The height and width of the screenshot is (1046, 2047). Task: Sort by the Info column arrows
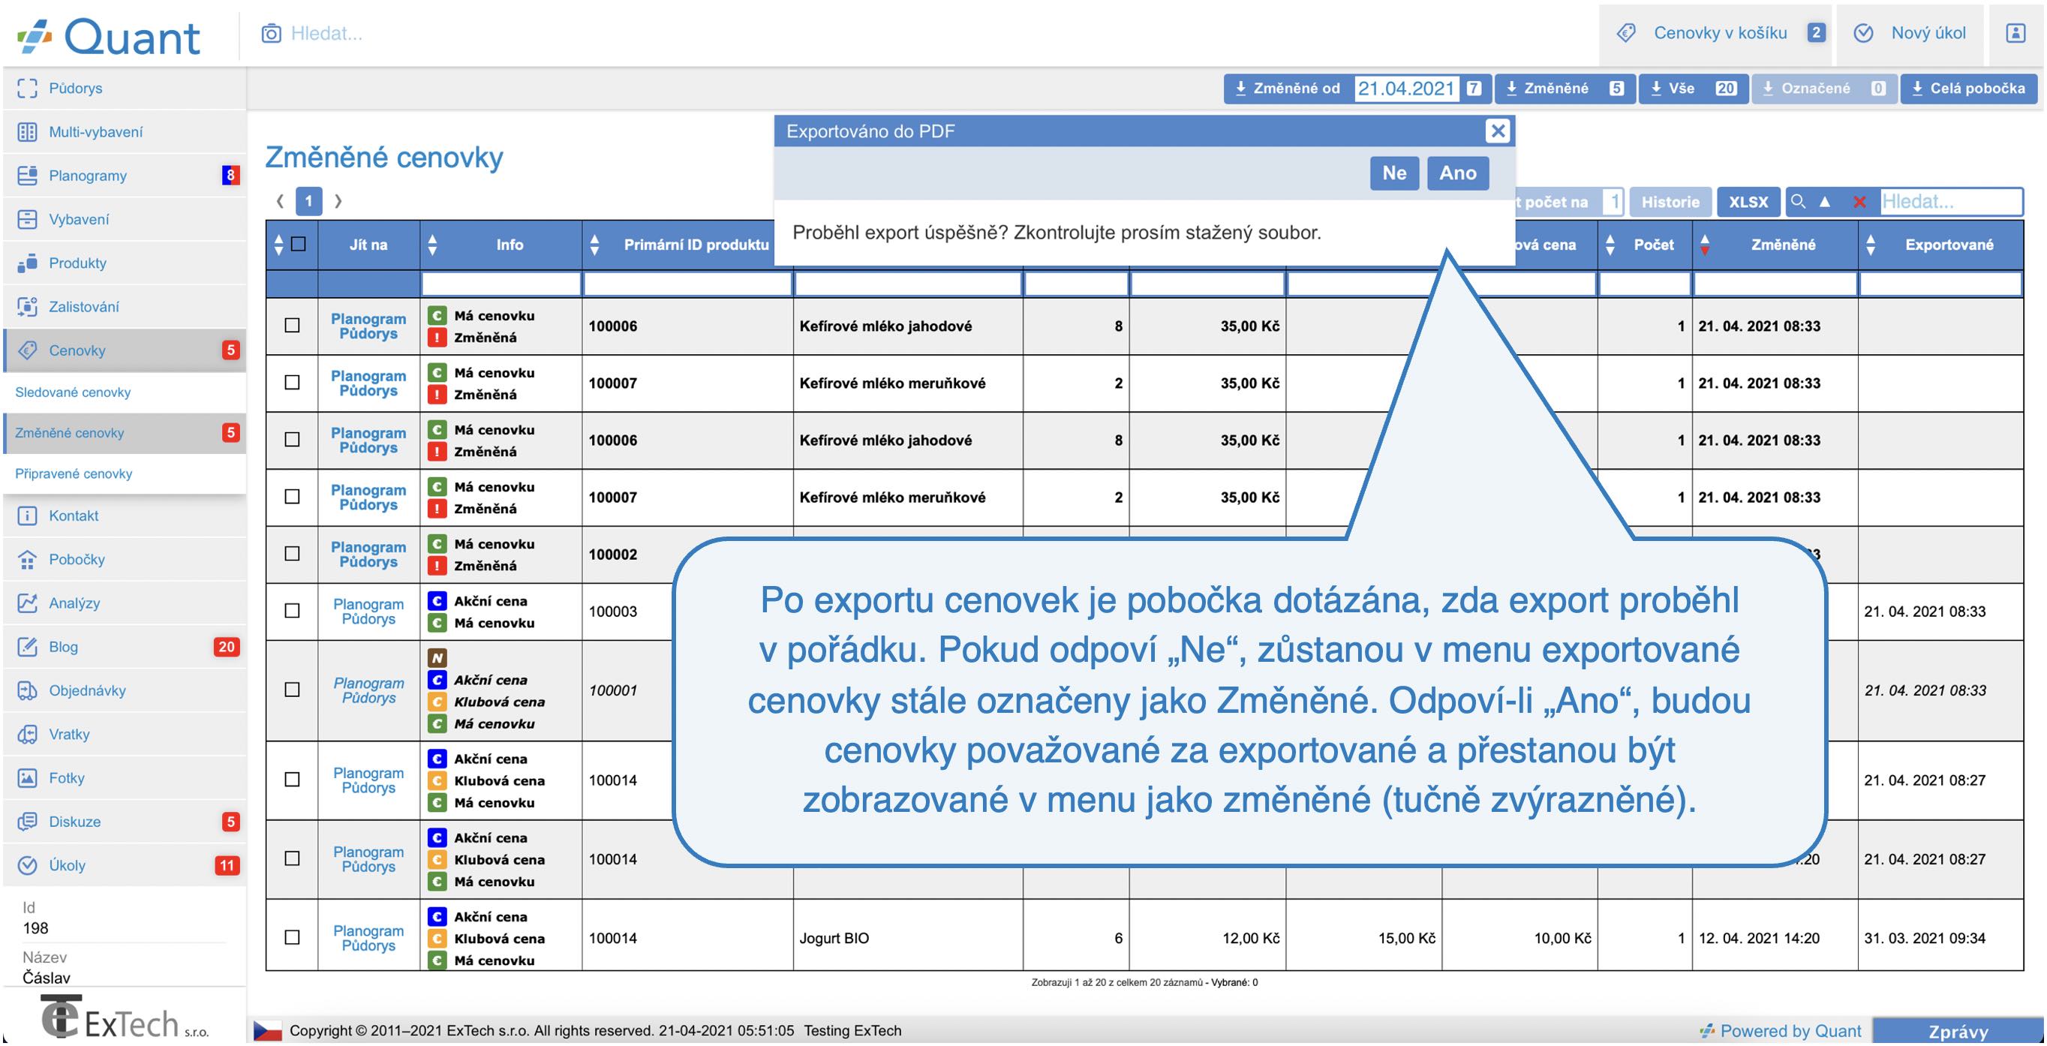[432, 245]
